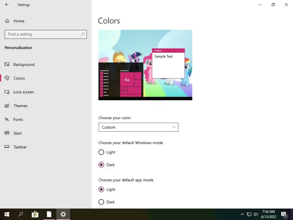This screenshot has height=220, width=293.
Task: Go back with the Settings back arrow
Action: point(7,5)
